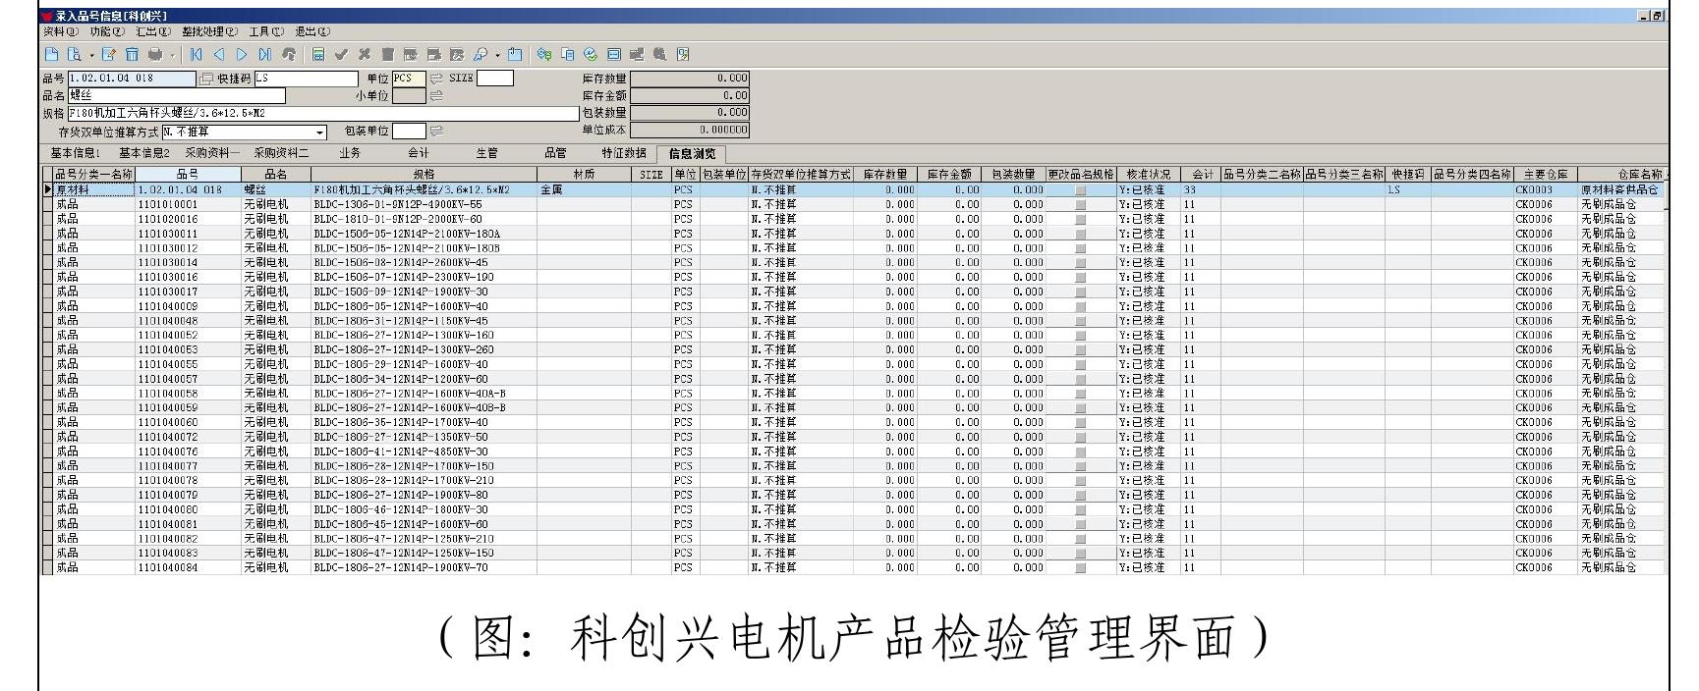Click the Delete trash bin toolbar icon
The height and width of the screenshot is (691, 1699).
pyautogui.click(x=132, y=54)
